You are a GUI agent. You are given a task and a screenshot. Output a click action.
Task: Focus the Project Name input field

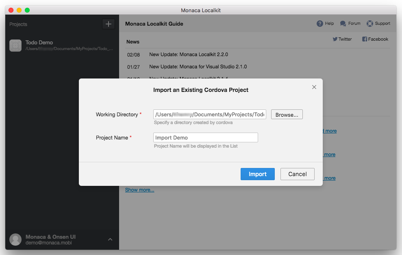pos(206,137)
